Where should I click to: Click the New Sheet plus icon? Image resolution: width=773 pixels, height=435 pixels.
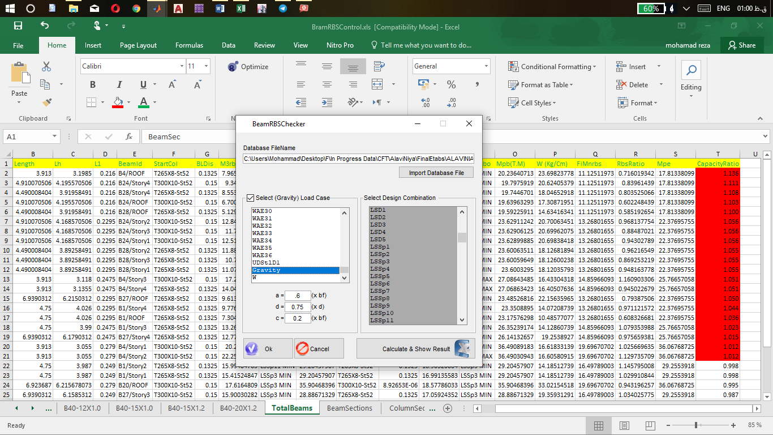448,408
